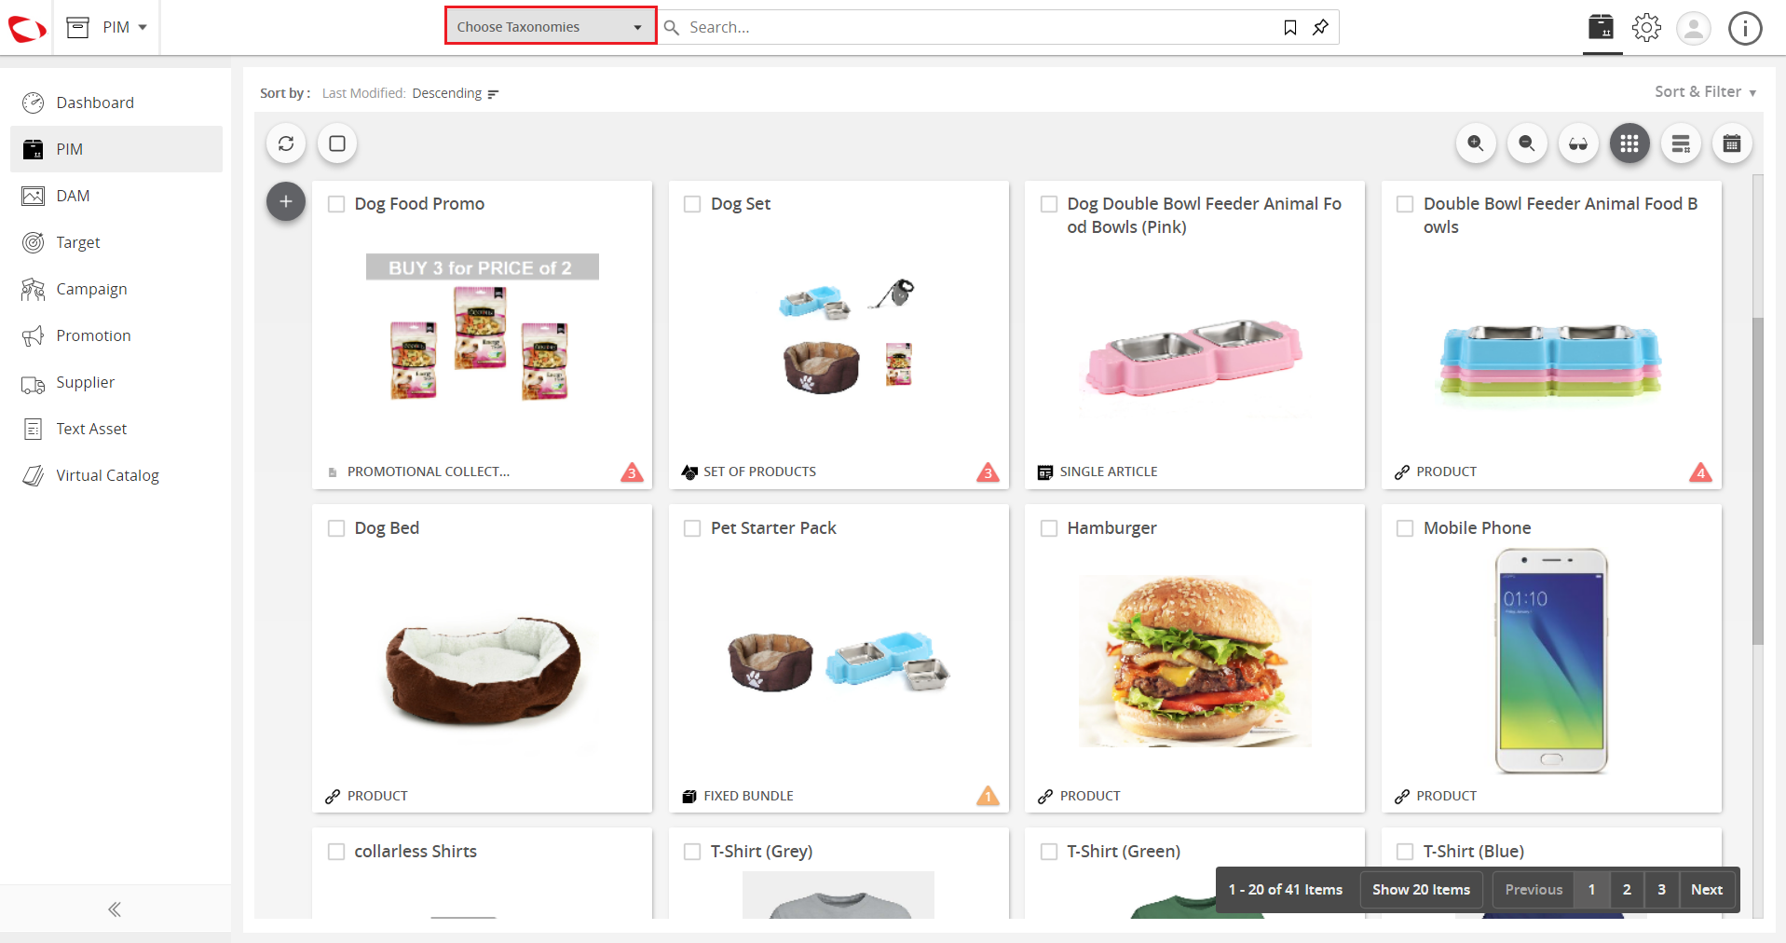Viewport: 1786px width, 943px height.
Task: Click the Dog Food Promo warning triangle
Action: click(632, 472)
